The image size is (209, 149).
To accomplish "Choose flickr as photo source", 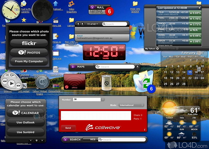I will point(29,43).
